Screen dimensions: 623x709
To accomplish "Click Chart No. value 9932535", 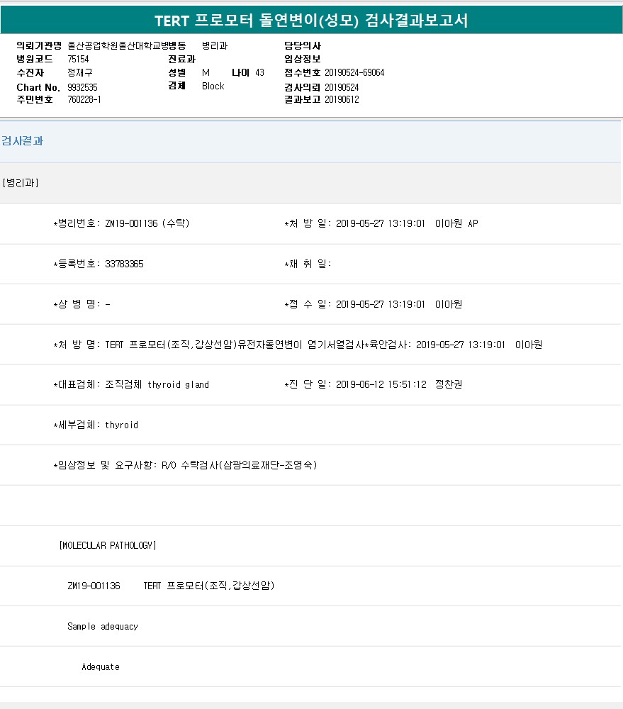I will click(x=82, y=87).
